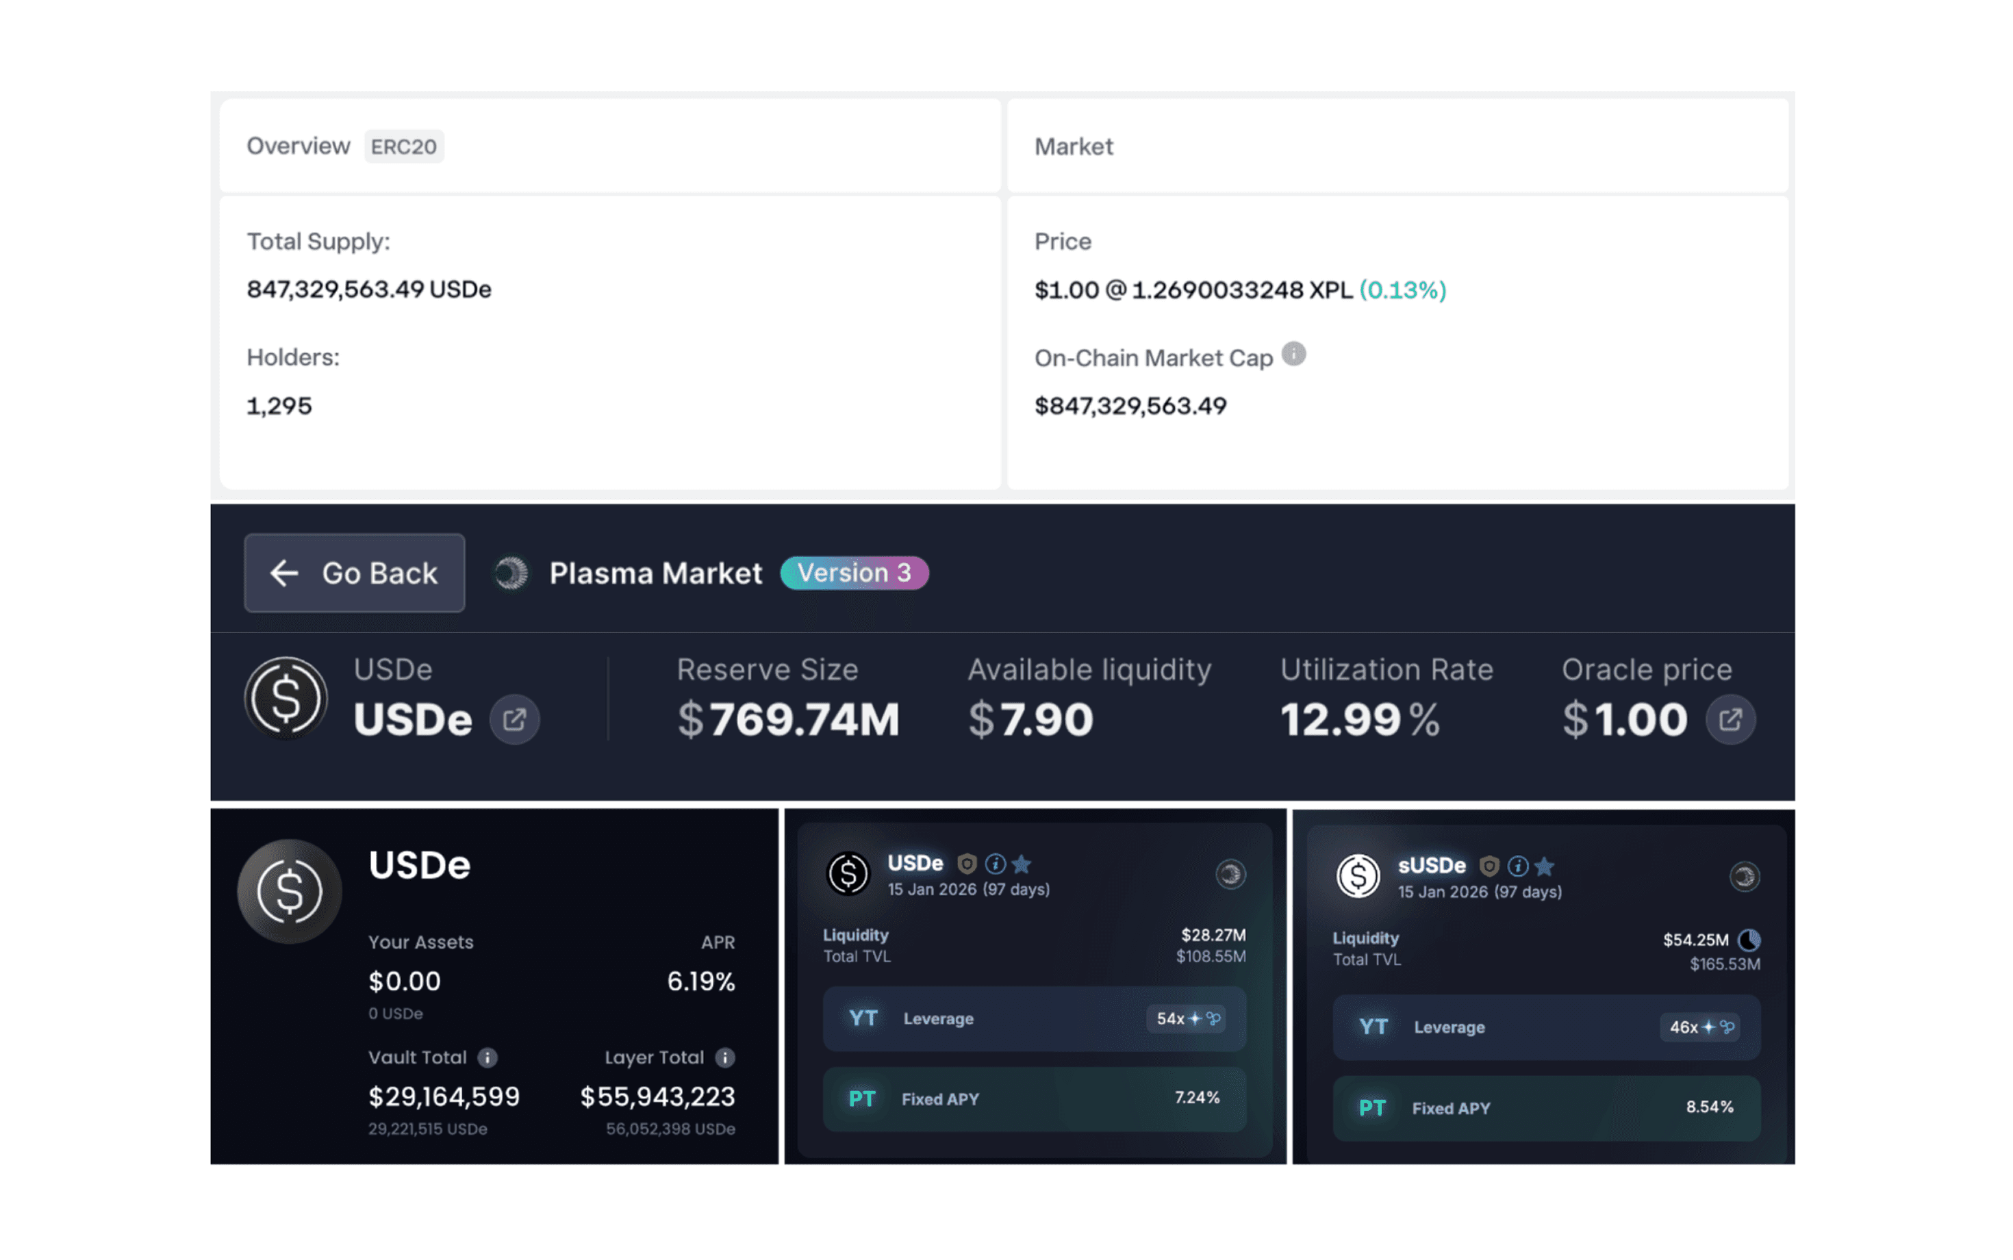Select the Market tab
This screenshot has height=1260, width=2013.
click(1074, 146)
